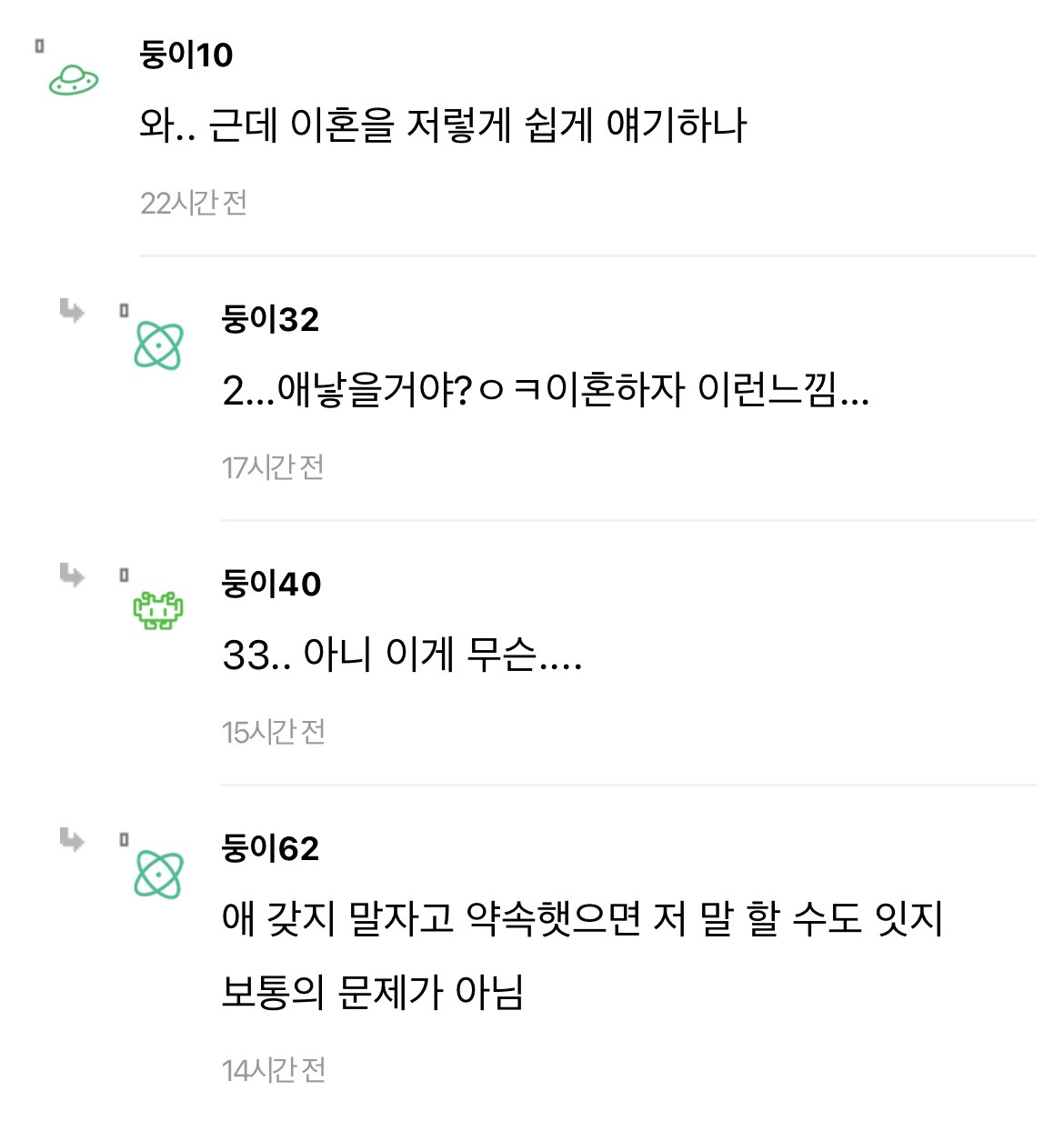Click the atom avatar beside 둥이62
The image size is (1064, 1121).
[159, 875]
